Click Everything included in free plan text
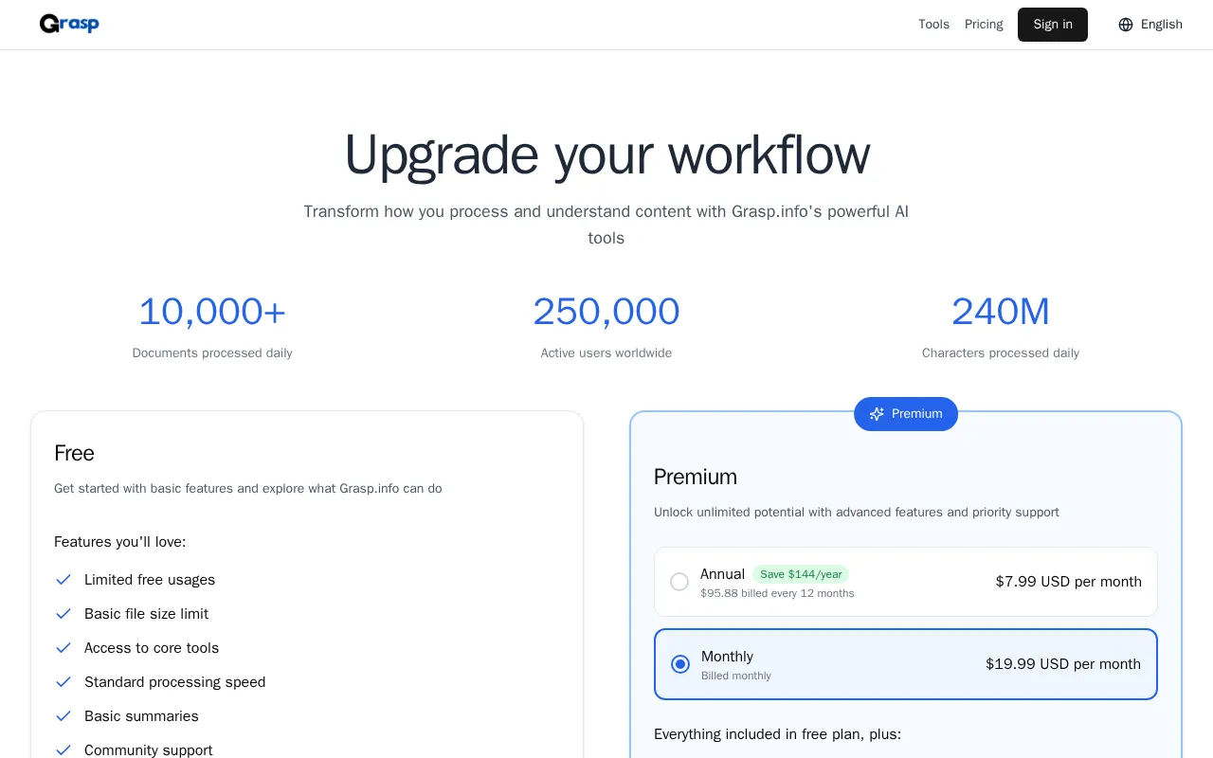 [x=777, y=734]
